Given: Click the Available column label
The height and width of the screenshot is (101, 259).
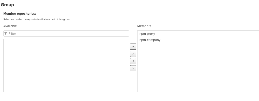Looking at the screenshot, I should click(x=10, y=26).
